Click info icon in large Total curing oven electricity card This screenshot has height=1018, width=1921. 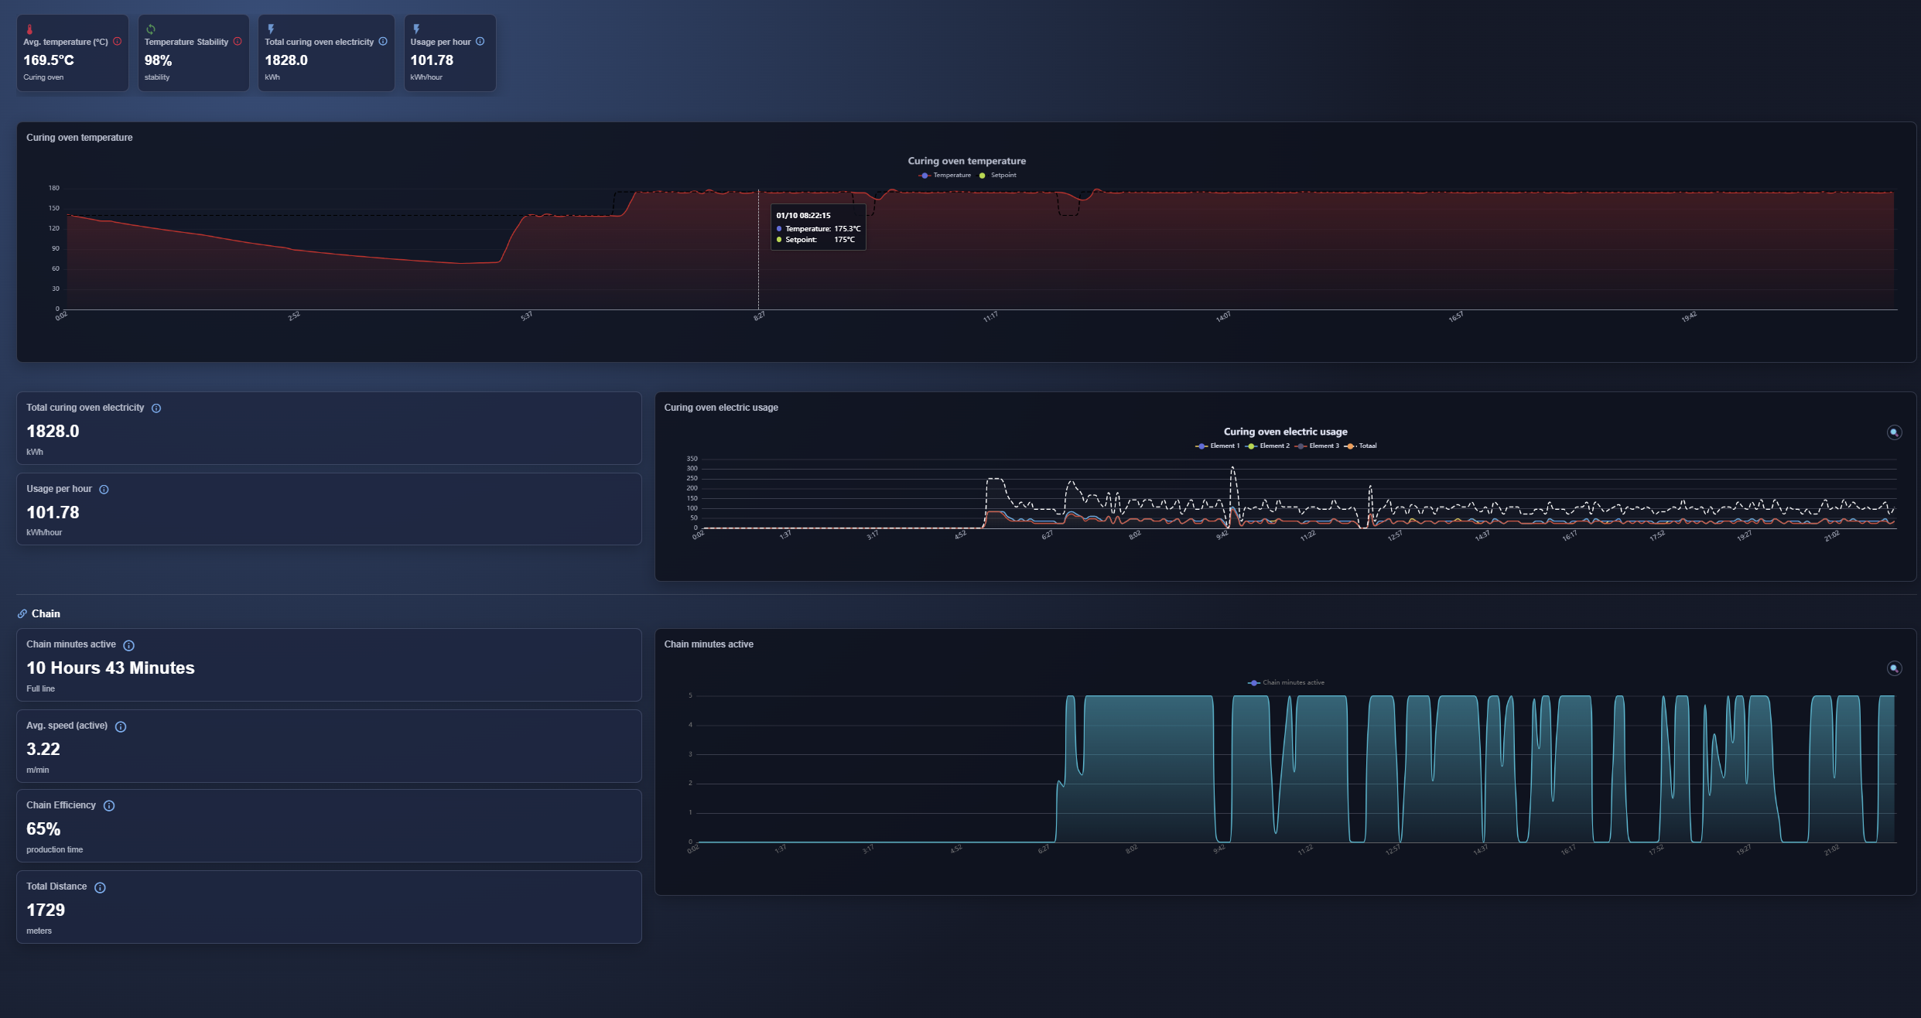[156, 408]
